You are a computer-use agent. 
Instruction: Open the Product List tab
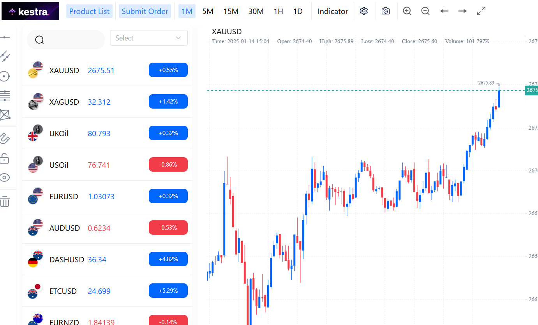click(89, 11)
